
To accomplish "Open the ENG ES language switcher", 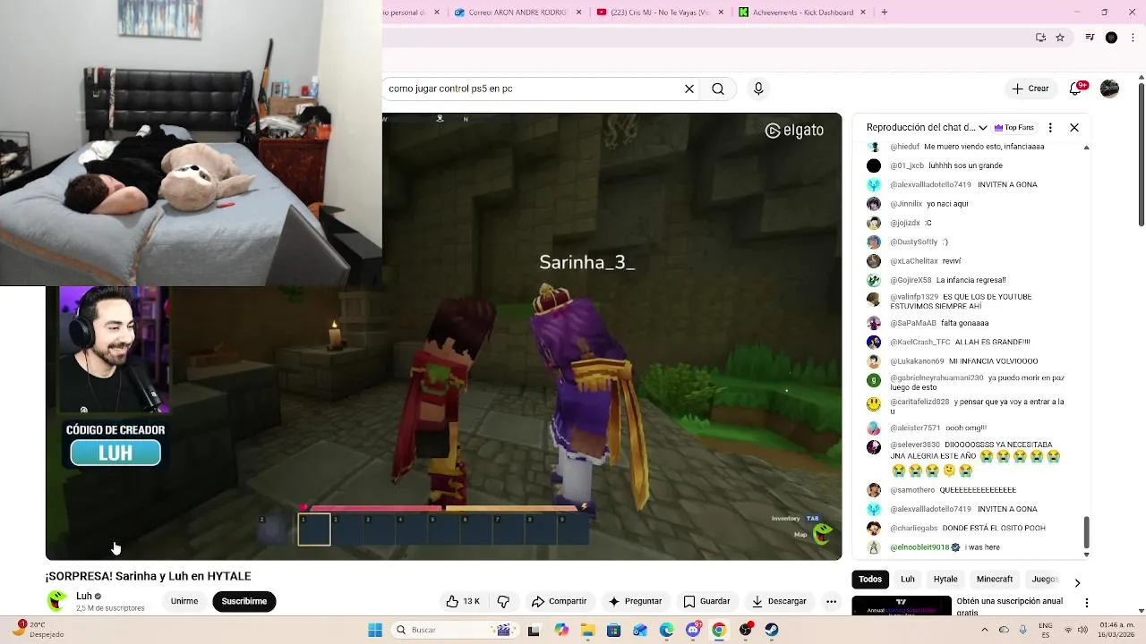I will (1046, 630).
